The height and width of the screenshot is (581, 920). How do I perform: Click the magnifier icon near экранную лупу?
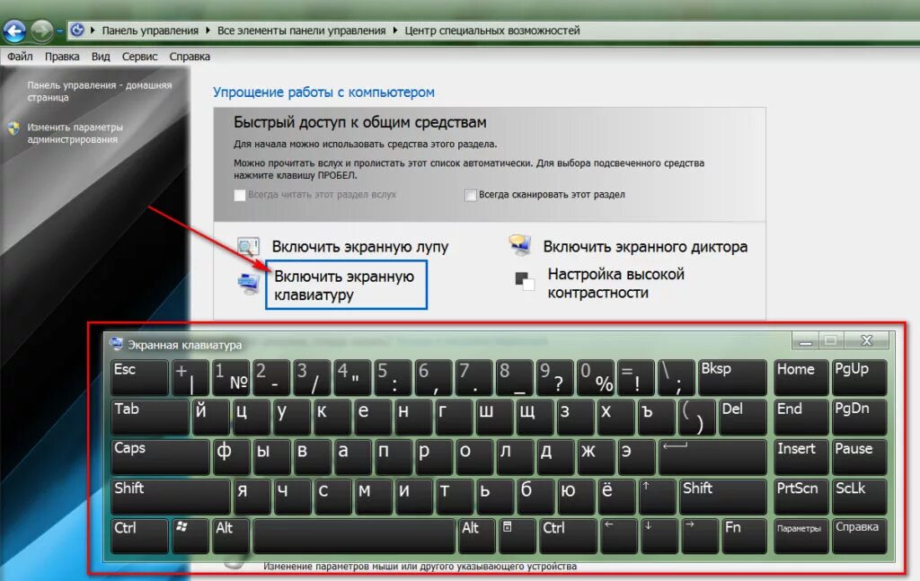click(x=248, y=246)
